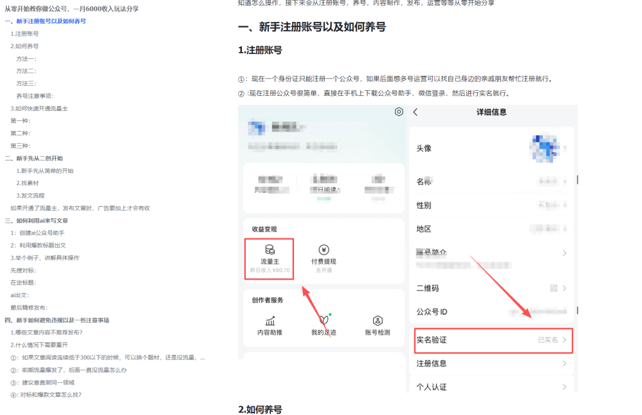Screen dimensions: 642x415
Task: Go to outline item 3.举个例子,讲解具体操作
Action: [45, 258]
